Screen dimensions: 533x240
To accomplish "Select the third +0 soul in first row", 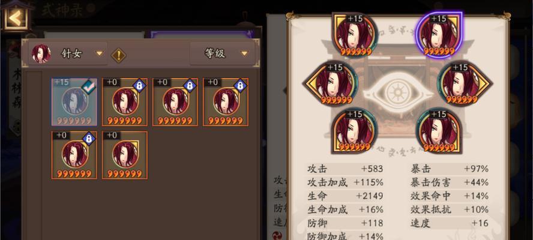I will click(175, 102).
